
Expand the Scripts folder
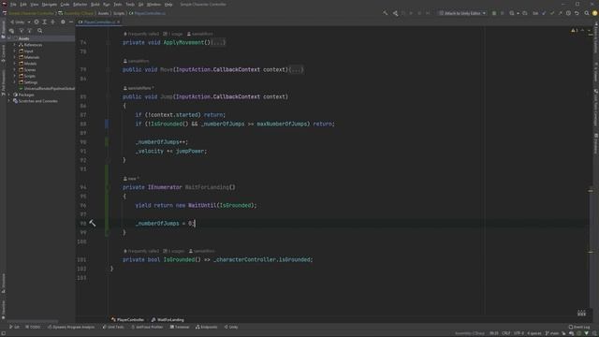click(x=15, y=76)
